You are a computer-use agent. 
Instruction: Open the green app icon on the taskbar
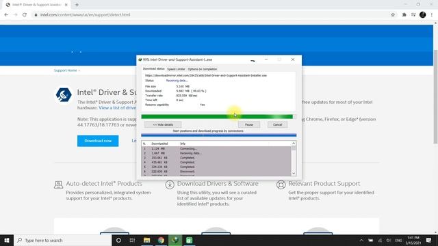click(x=189, y=240)
